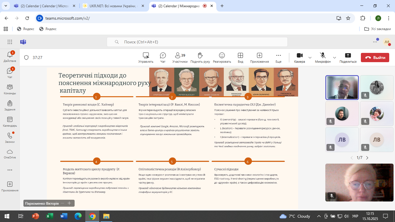
Task: Show the Participants list
Action: click(x=180, y=57)
